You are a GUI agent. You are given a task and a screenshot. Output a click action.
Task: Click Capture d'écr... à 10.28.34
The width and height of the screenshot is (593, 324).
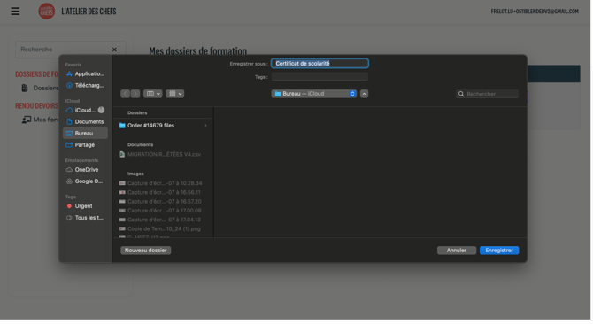164,184
